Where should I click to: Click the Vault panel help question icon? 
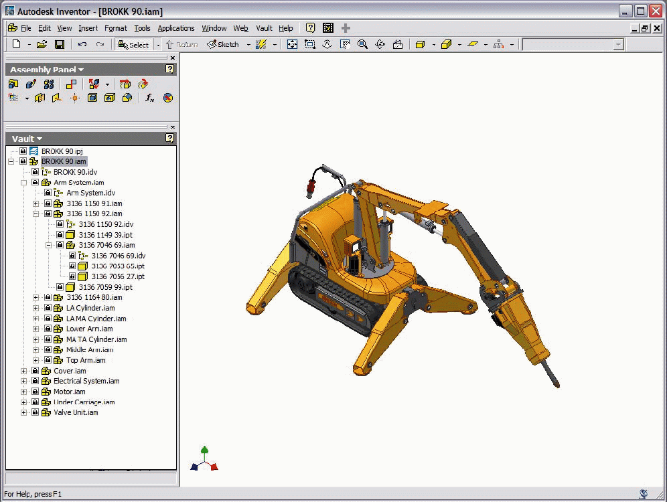[169, 138]
